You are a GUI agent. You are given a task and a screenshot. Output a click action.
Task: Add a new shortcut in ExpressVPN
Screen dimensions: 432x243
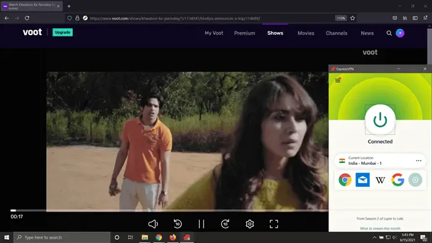[x=415, y=180]
